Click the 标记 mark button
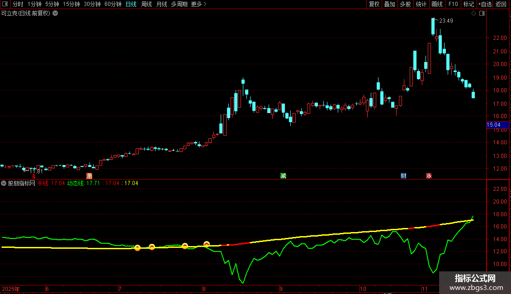 [x=468, y=4]
